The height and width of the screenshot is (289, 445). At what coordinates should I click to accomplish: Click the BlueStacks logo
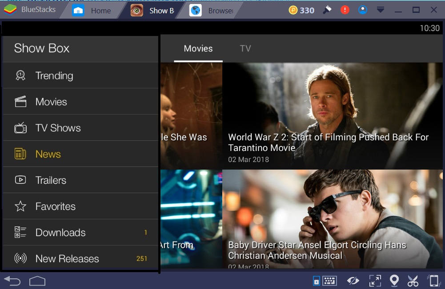pos(10,9)
